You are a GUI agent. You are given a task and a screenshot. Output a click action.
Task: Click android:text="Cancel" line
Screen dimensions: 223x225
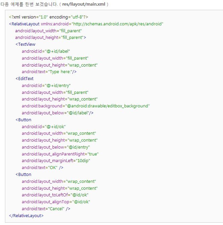[46, 209]
